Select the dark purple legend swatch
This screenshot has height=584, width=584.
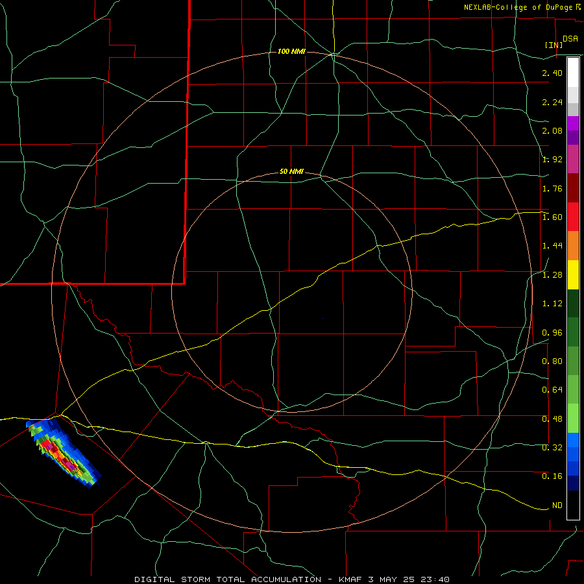pos(573,138)
